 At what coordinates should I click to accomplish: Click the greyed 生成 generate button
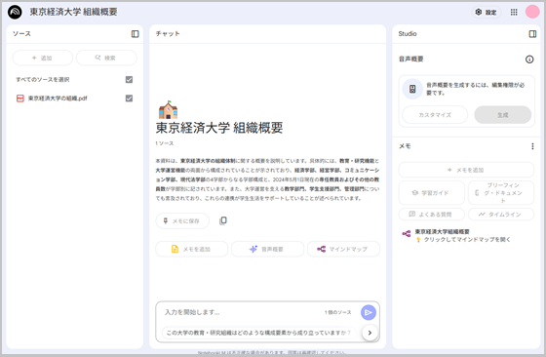(503, 114)
